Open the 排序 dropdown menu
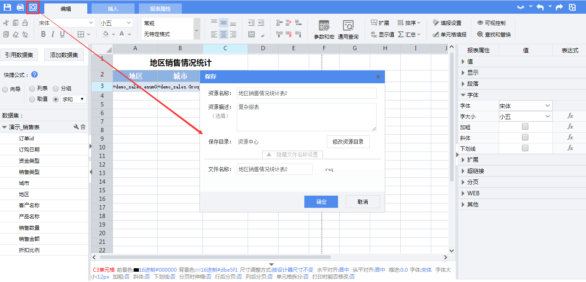Image resolution: width=586 pixels, height=282 pixels. tap(408, 23)
